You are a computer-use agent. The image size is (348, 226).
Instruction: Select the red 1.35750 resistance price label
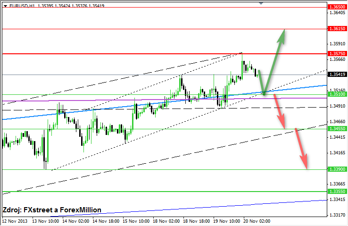coord(337,53)
